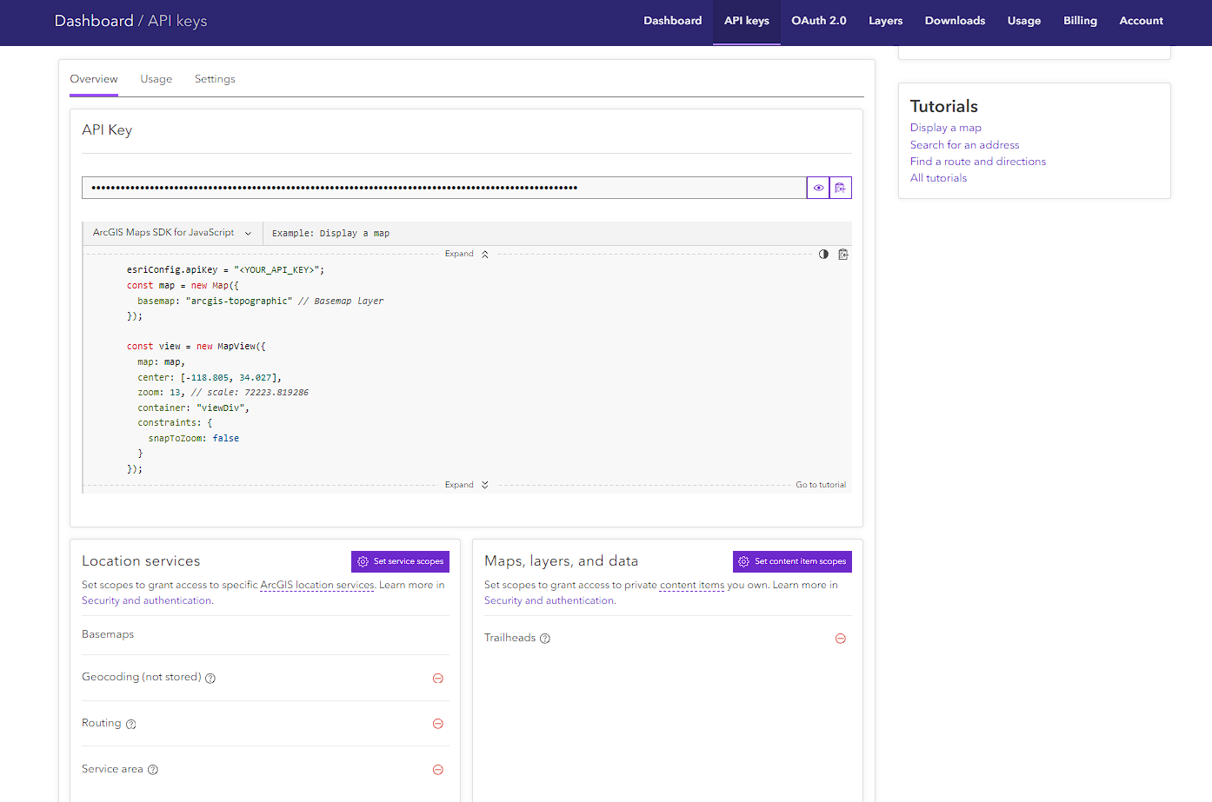This screenshot has width=1212, height=802.
Task: Open help icon next to Service area
Action: pyautogui.click(x=153, y=770)
